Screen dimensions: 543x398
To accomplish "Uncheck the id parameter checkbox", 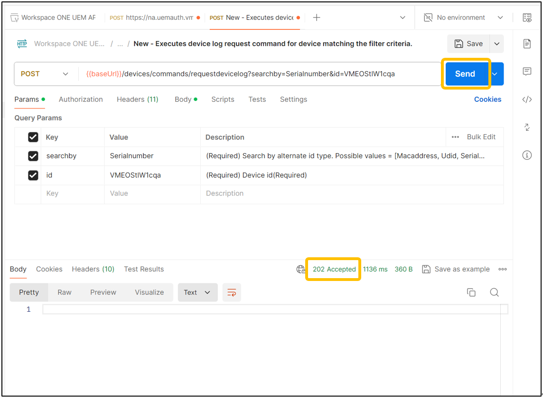I will click(x=33, y=175).
